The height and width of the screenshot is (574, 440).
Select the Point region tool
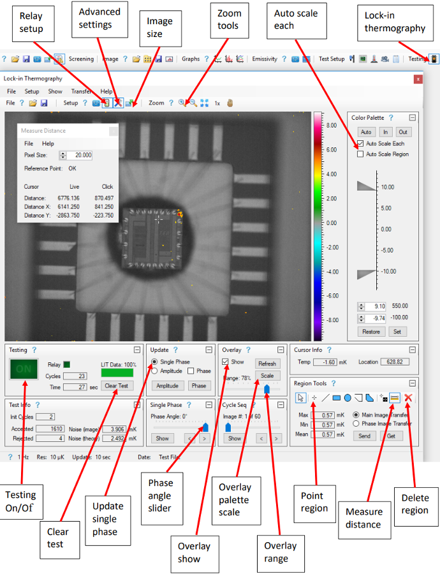314,398
